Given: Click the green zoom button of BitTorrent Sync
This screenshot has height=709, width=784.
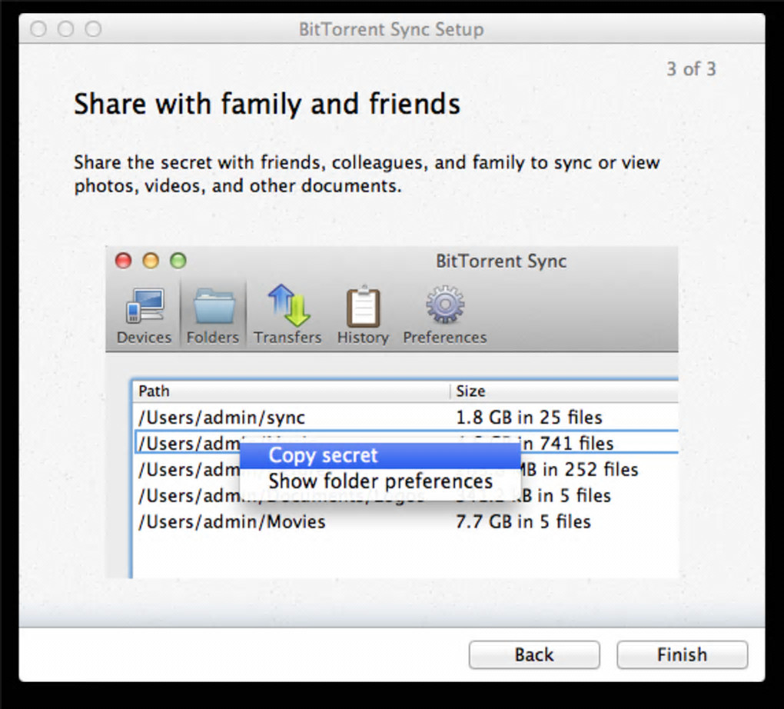Looking at the screenshot, I should [178, 261].
